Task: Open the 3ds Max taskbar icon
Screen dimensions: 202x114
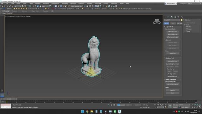Action: click(120, 111)
